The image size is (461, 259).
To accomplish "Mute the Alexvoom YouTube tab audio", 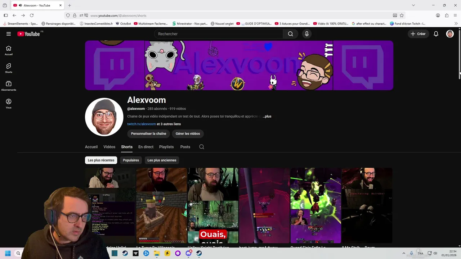I will tap(20, 5).
